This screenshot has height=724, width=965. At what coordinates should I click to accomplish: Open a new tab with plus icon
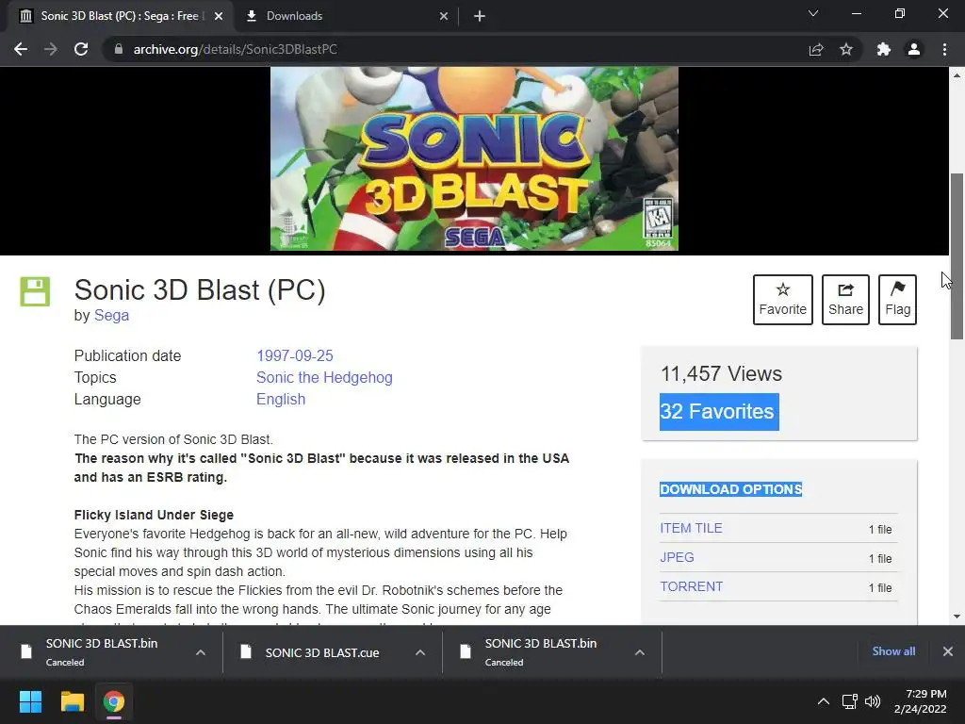click(480, 16)
